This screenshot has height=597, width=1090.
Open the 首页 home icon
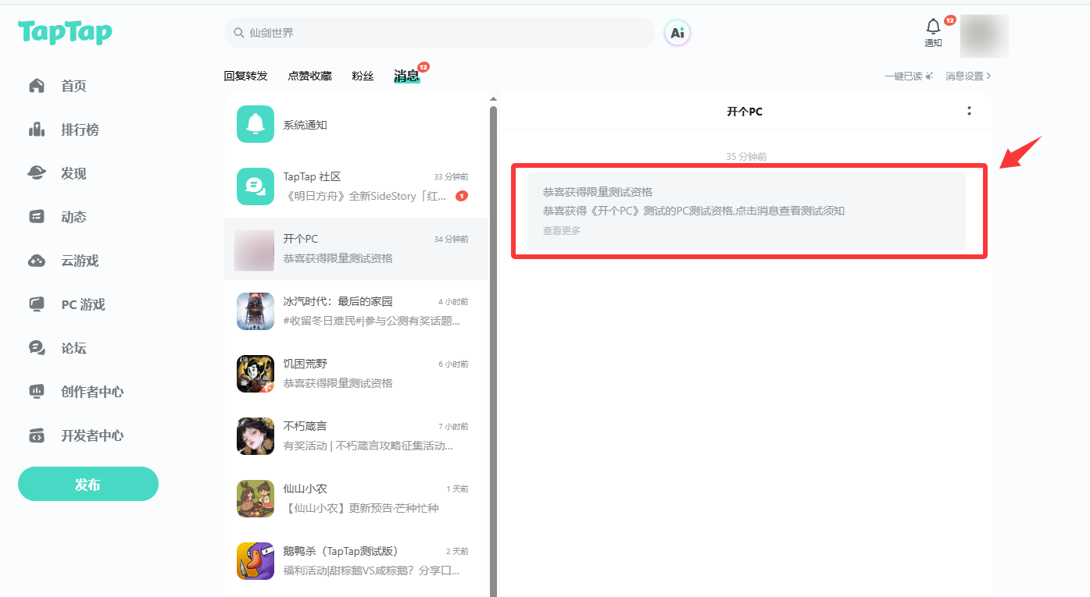(x=37, y=86)
